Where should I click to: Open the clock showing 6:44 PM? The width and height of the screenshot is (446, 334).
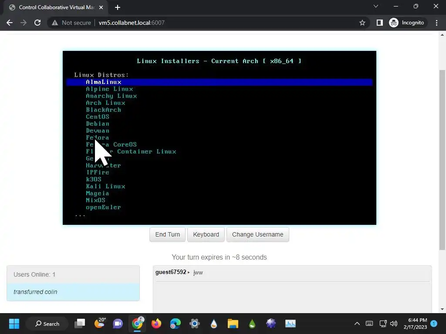tap(415, 324)
